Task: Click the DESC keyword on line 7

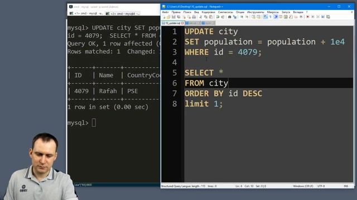Action: coord(253,93)
